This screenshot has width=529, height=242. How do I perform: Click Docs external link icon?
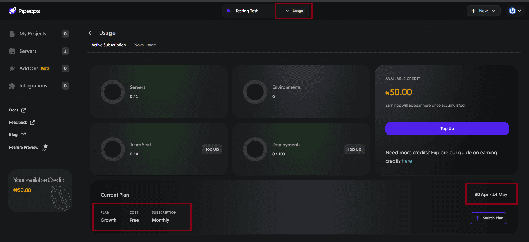coord(24,110)
